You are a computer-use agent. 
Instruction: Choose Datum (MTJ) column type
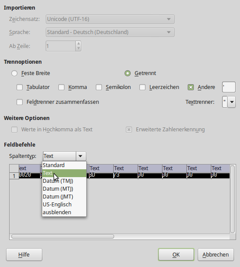tap(64, 189)
